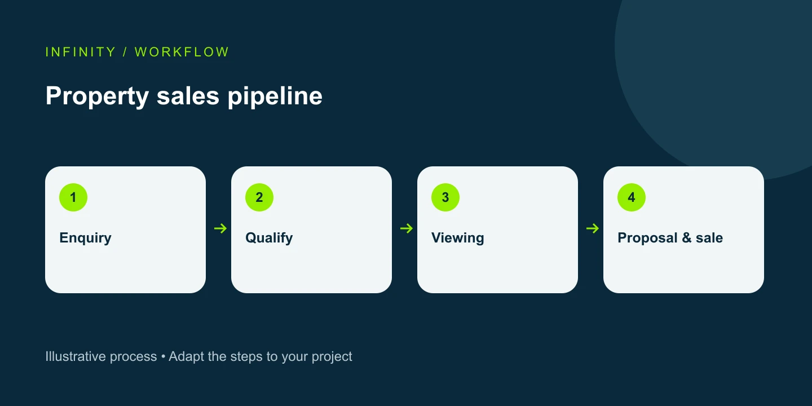Select the Qualify step label

point(269,238)
